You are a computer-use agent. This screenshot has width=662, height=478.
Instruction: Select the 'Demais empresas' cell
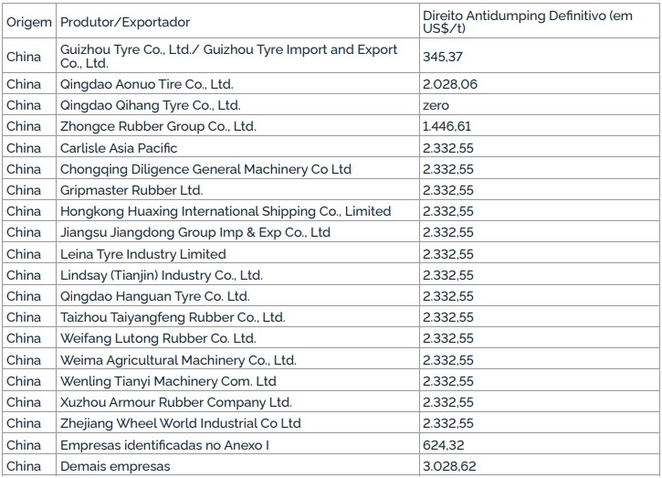115,466
